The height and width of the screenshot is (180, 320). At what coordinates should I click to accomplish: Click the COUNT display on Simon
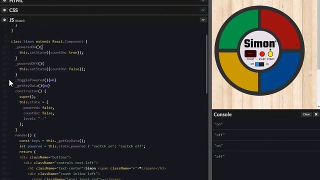pos(250,53)
